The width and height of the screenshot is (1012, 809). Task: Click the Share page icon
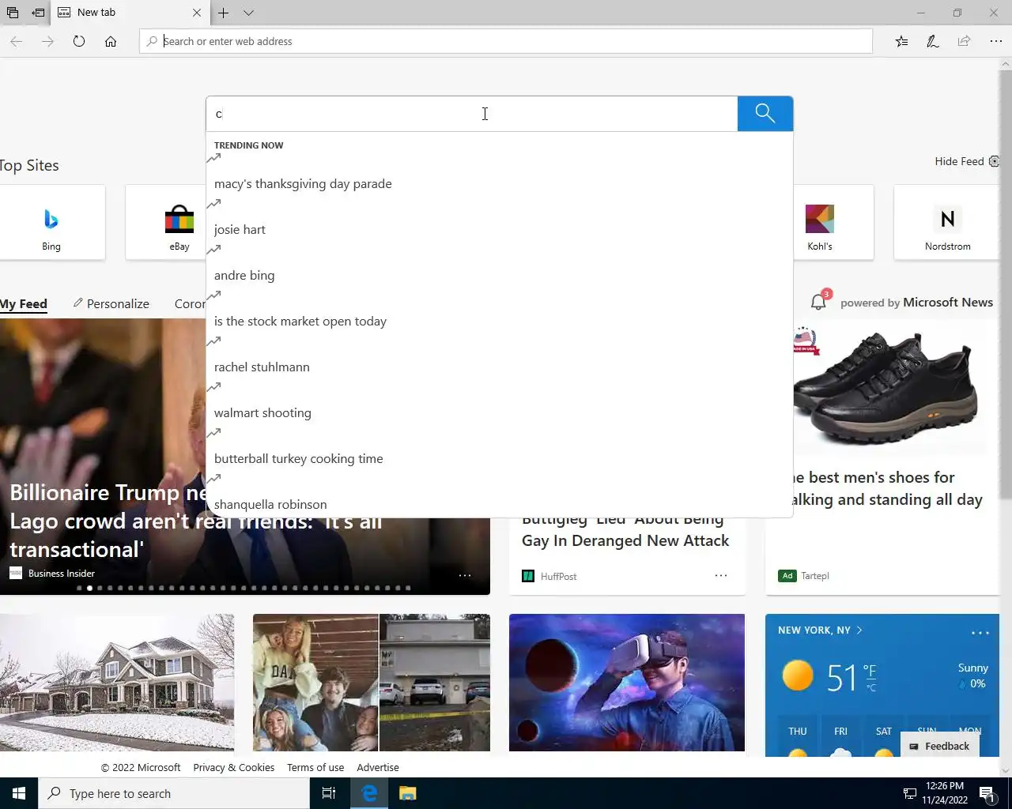pyautogui.click(x=964, y=41)
